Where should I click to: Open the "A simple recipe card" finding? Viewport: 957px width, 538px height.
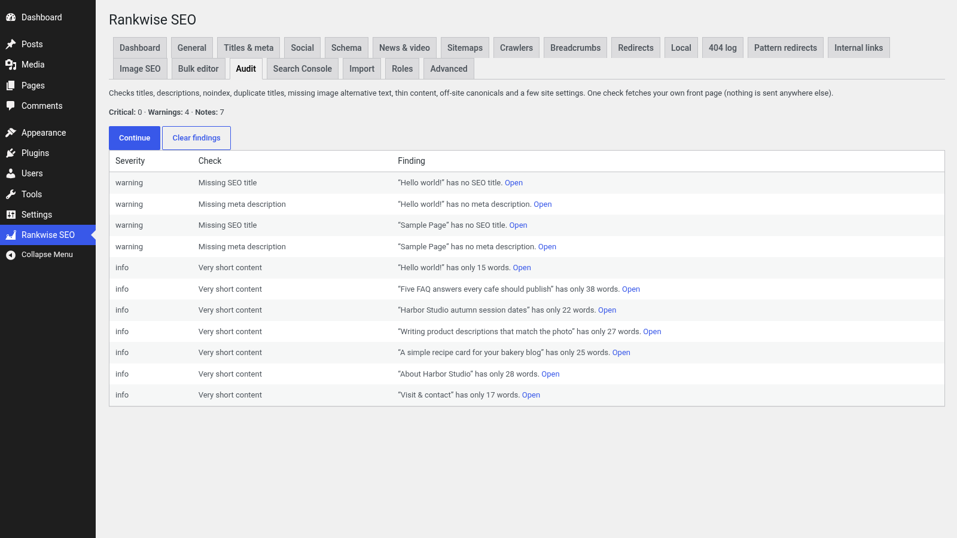coord(621,353)
